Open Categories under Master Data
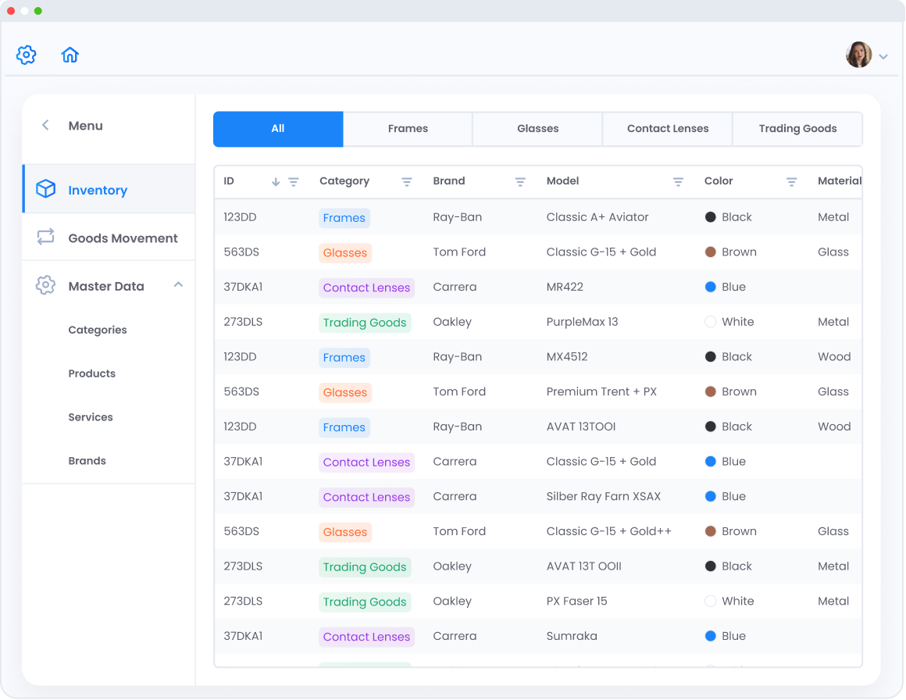Viewport: 906px width, 700px height. coord(98,330)
